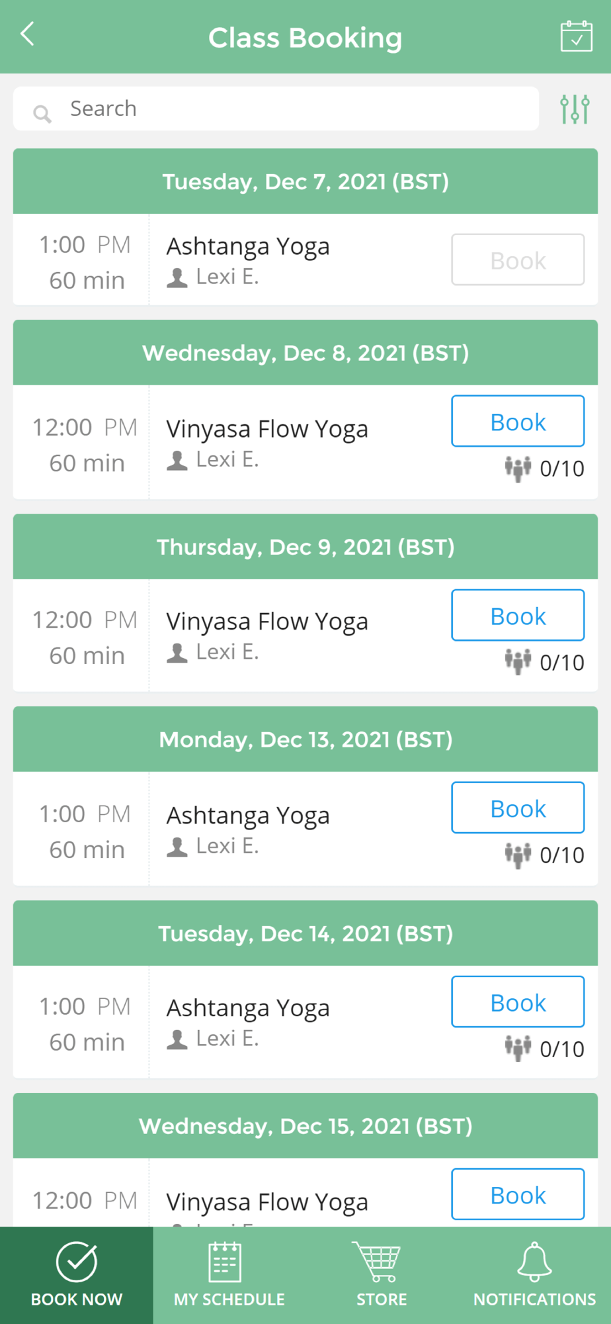611x1324 pixels.
Task: Book Ashtanga Yoga on Dec 14
Action: click(518, 1002)
